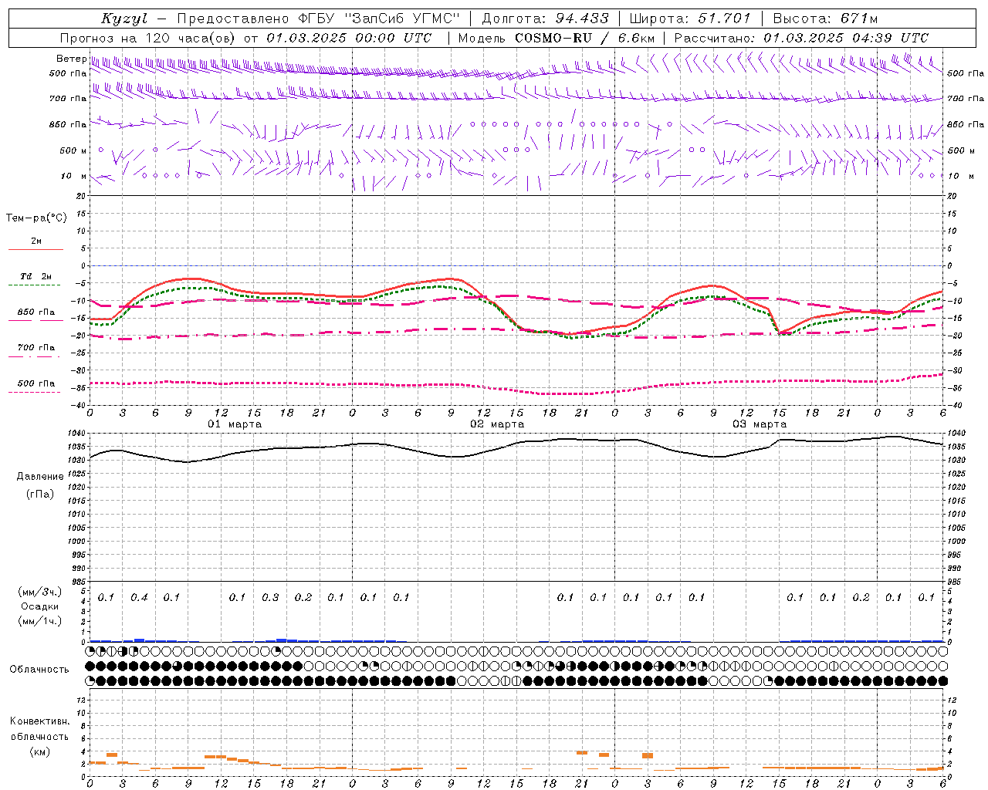This screenshot has width=988, height=790.
Task: Select the 2м temperature legend entry
Action: click(x=36, y=241)
